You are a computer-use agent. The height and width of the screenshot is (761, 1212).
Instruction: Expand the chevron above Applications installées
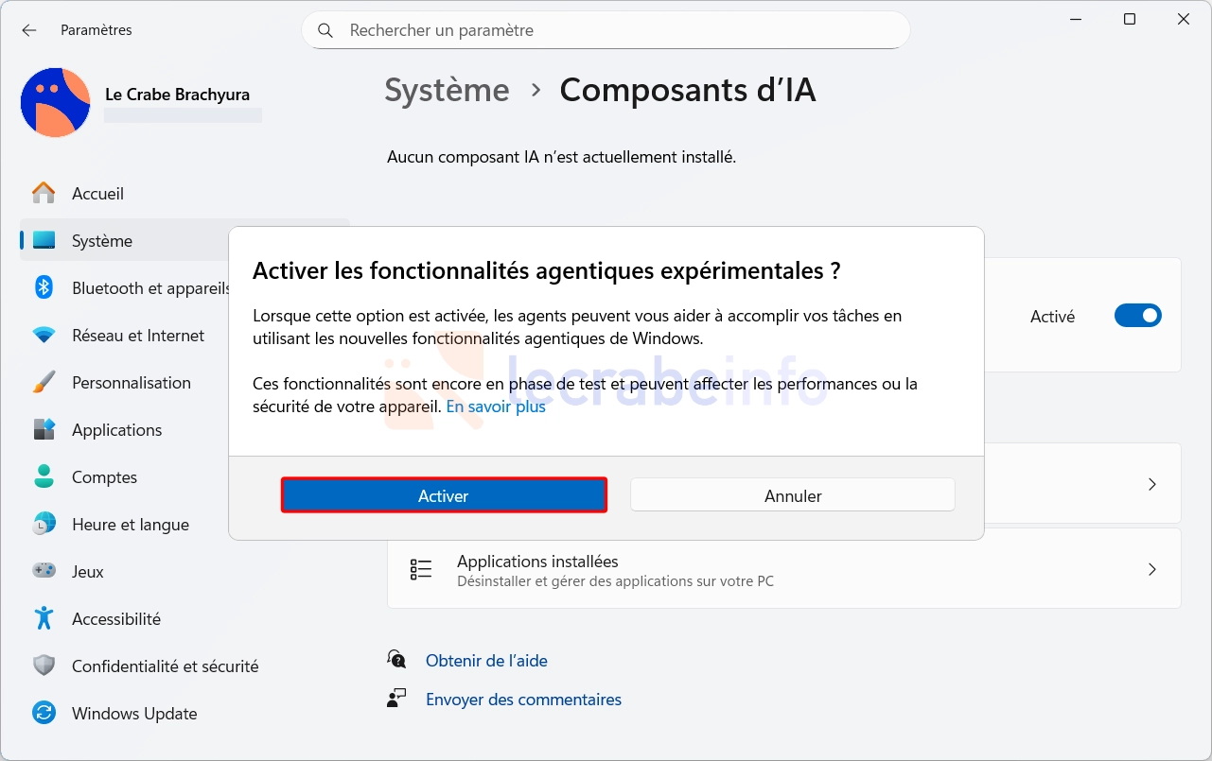coord(1151,484)
